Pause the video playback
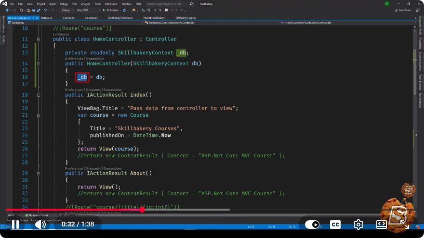424x238 pixels. 15,225
